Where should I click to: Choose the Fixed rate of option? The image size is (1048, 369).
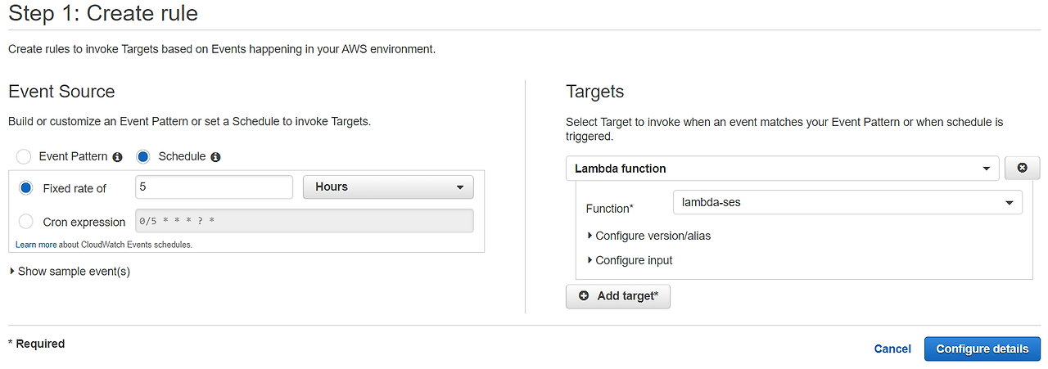point(26,187)
